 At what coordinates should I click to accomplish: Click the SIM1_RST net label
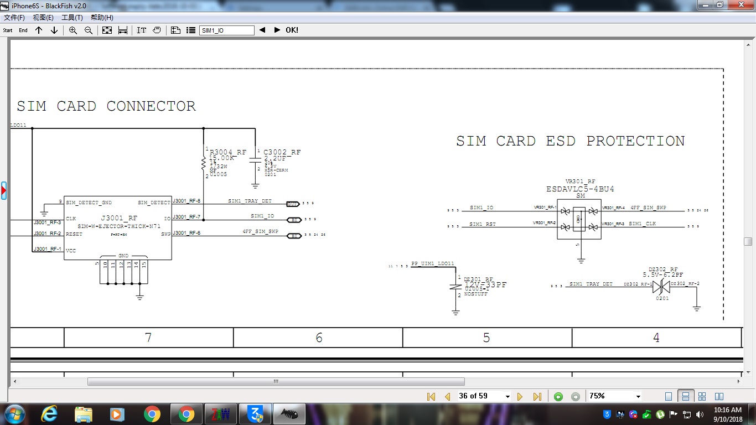(x=483, y=224)
